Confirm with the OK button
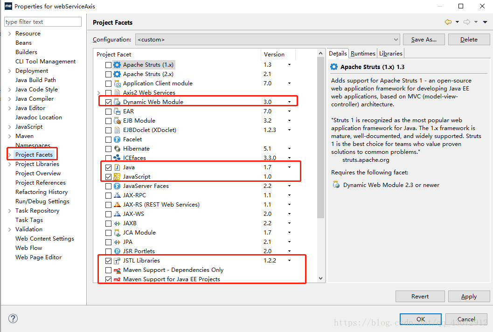493x332 pixels. pyautogui.click(x=421, y=319)
